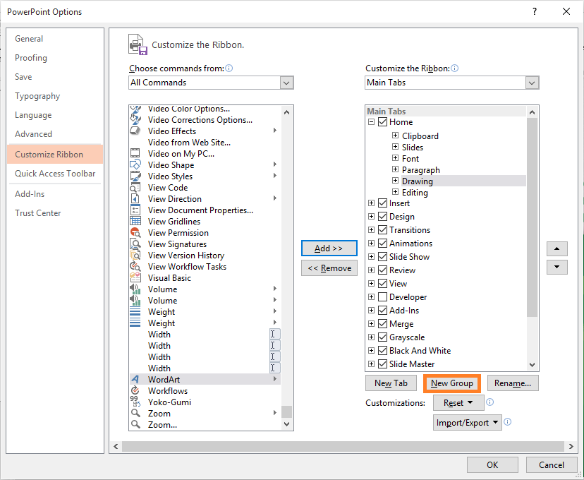Image resolution: width=584 pixels, height=480 pixels.
Task: Open the All Commands dropdown
Action: 286,83
